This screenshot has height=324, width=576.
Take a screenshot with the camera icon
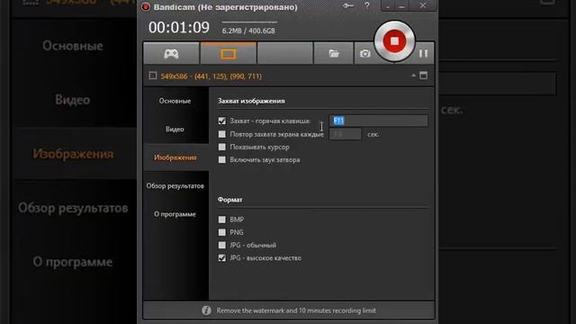[364, 54]
